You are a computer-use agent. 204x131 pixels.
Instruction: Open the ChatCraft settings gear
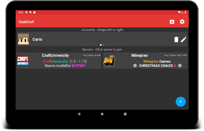click(x=182, y=22)
